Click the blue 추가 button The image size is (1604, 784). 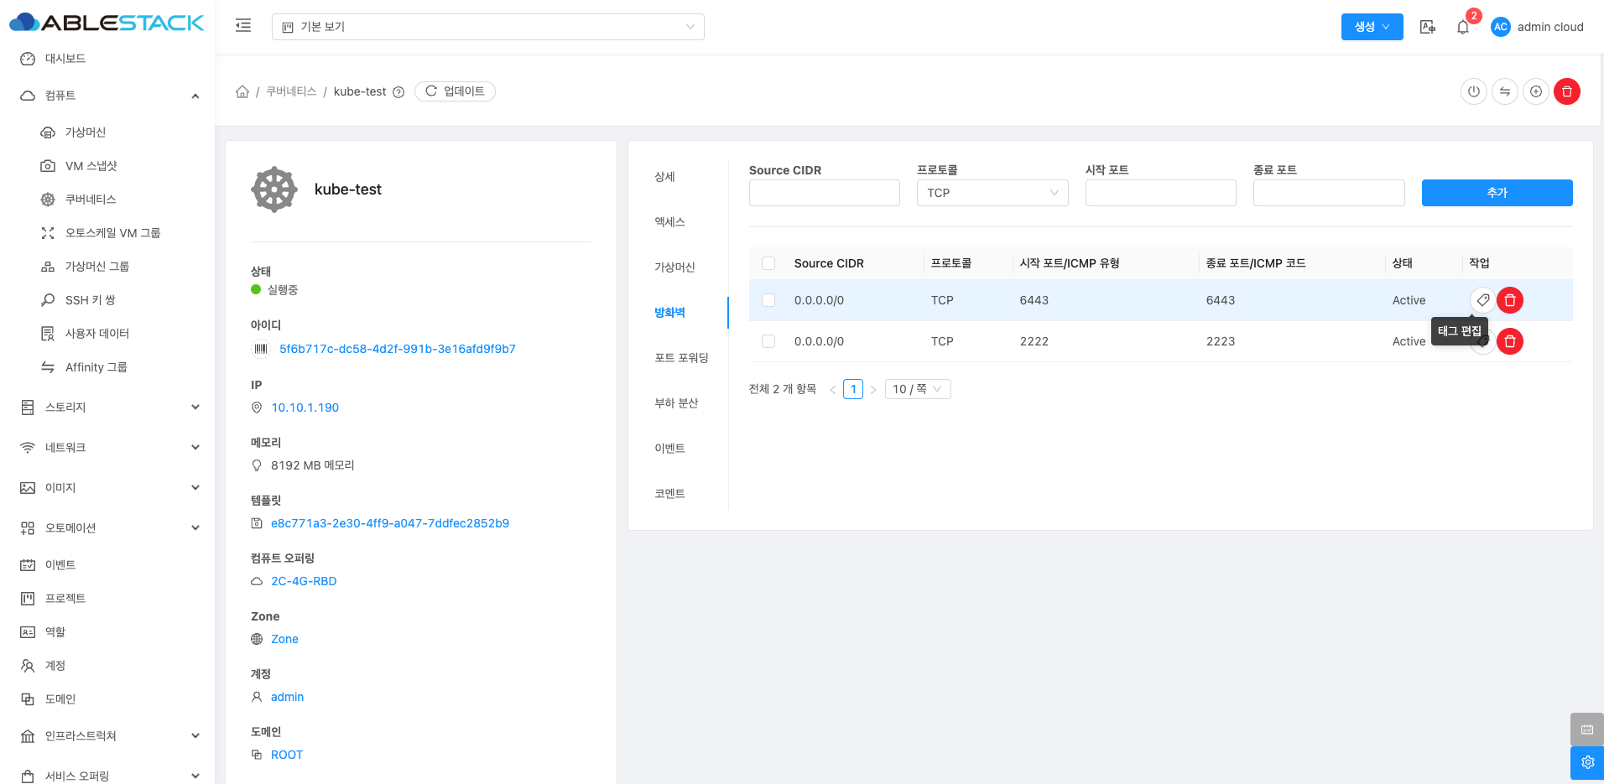pyautogui.click(x=1496, y=193)
